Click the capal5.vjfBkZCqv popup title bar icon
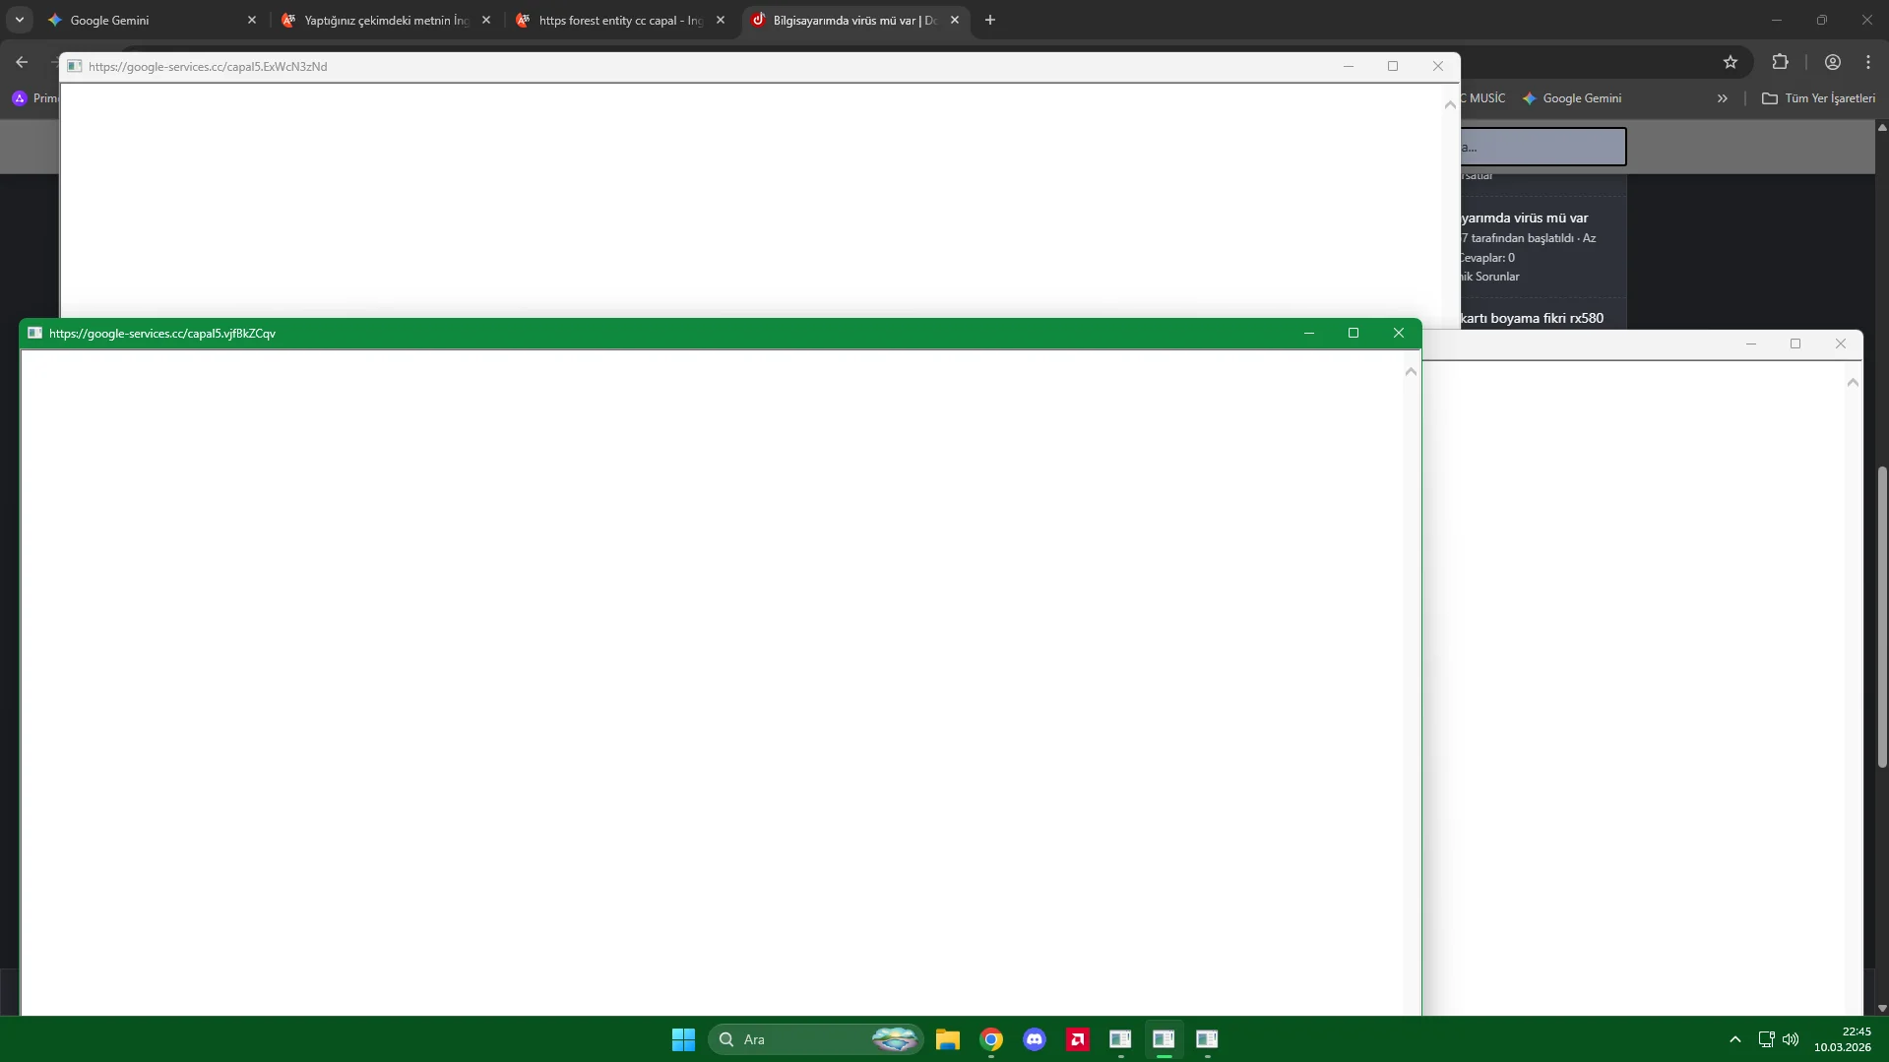Image resolution: width=1889 pixels, height=1062 pixels. (x=34, y=333)
